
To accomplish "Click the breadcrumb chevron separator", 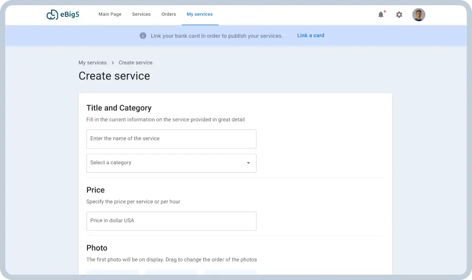I will 113,63.
